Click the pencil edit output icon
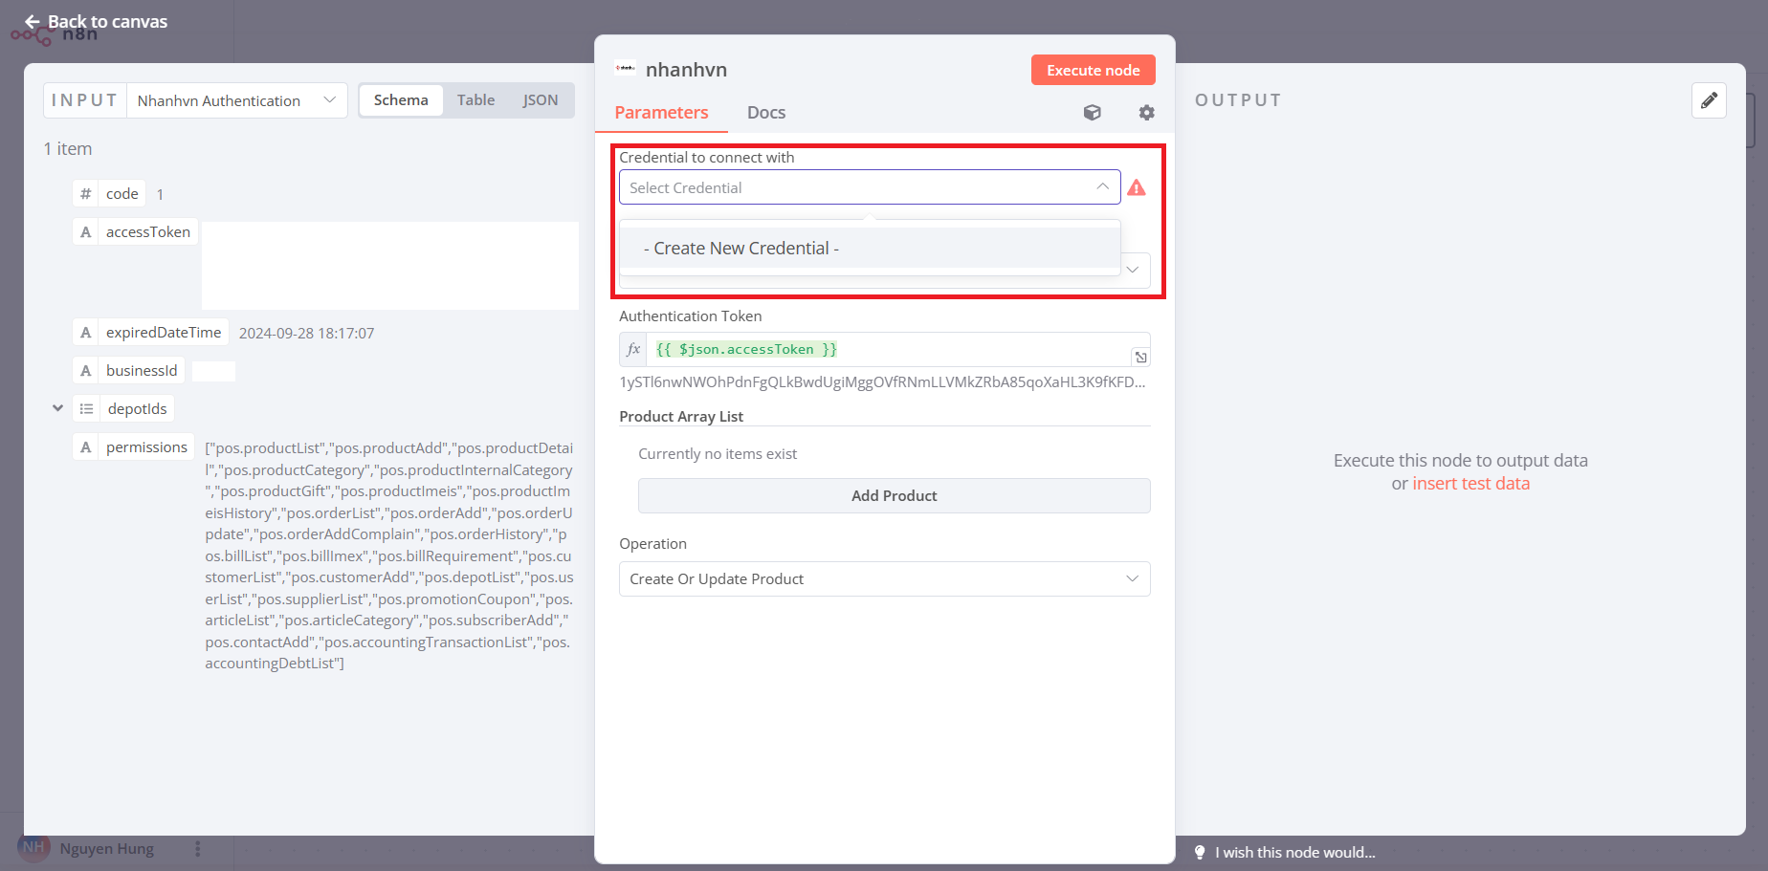This screenshot has height=871, width=1768. (1709, 100)
